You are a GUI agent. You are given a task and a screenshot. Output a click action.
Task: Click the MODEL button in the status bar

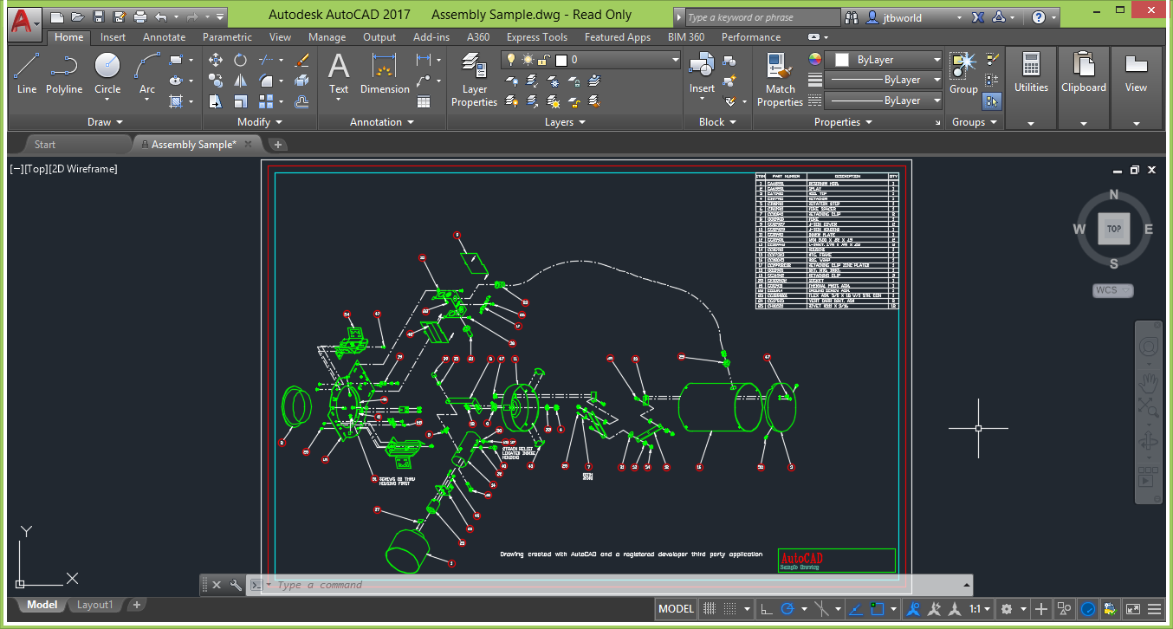(675, 608)
